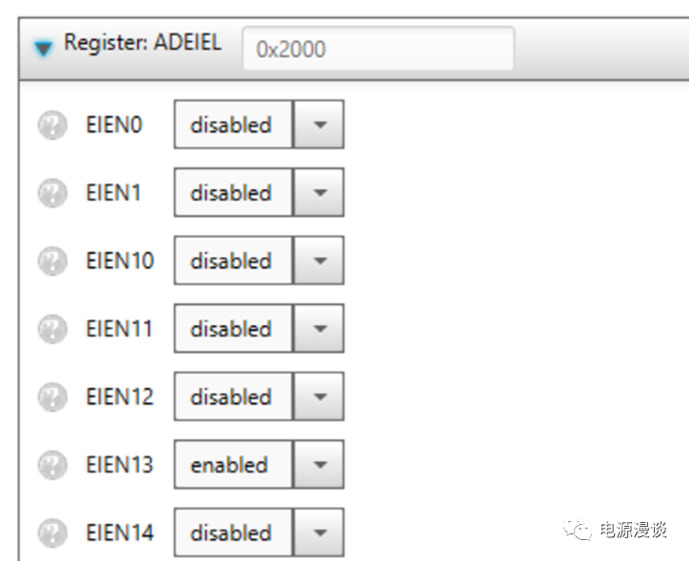Expand the EIEN14 dropdown arrow
The image size is (689, 561).
pyautogui.click(x=318, y=533)
